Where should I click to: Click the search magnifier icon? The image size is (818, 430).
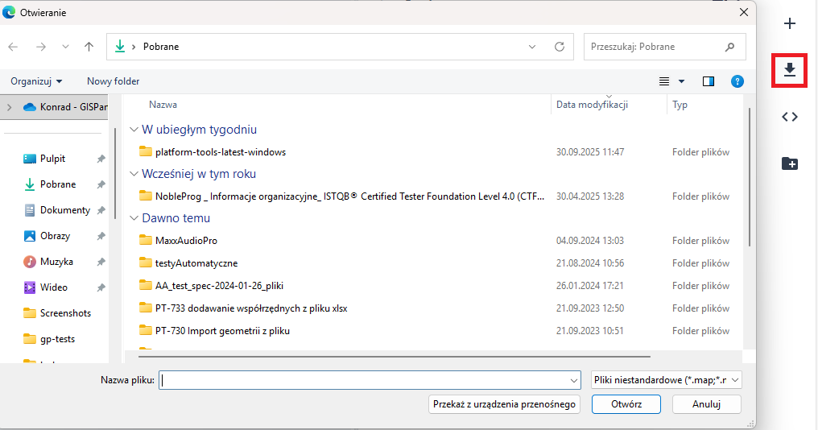tap(729, 47)
